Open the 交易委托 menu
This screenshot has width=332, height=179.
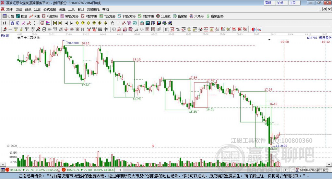93,9
